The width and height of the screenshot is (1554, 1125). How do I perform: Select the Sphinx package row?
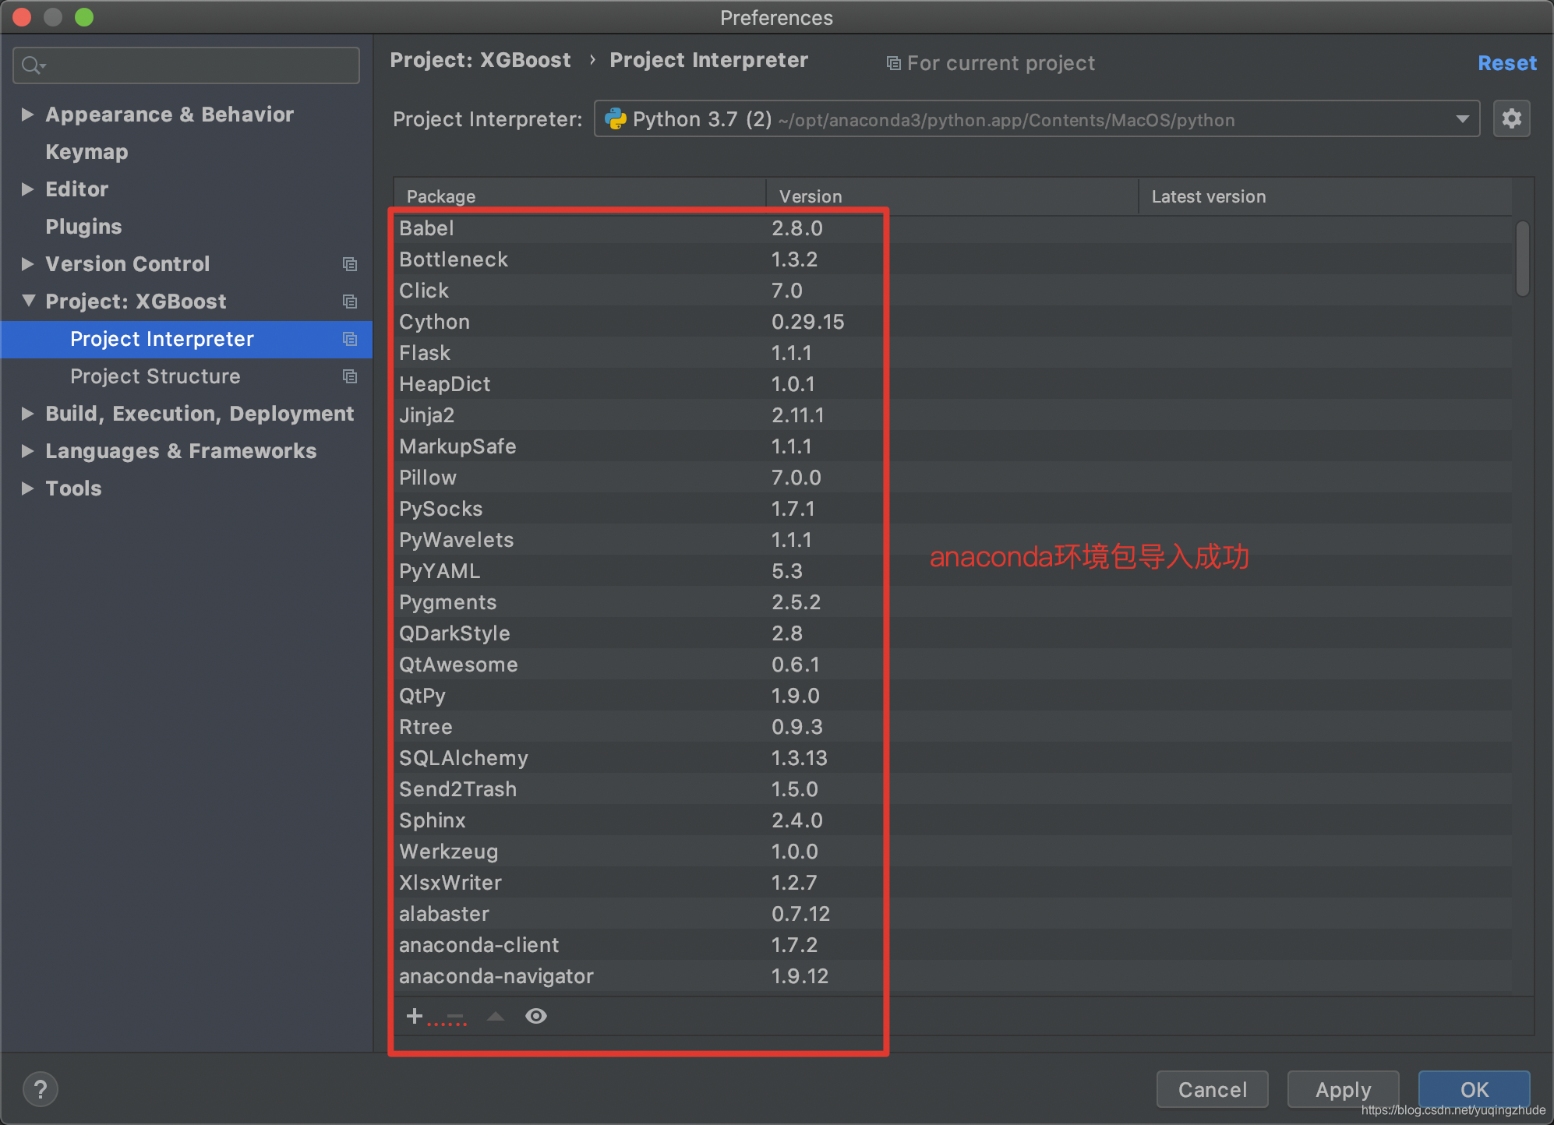[x=952, y=820]
